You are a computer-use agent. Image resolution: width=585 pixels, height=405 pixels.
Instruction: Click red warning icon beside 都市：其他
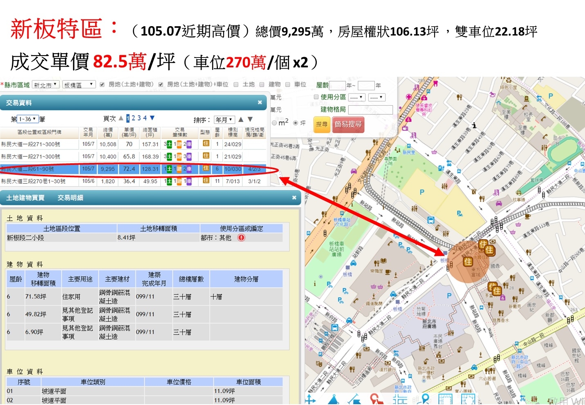point(241,238)
